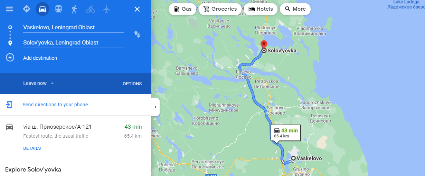Screen dimensions: 425x176
Task: Show Hotels on map
Action: pos(261,9)
